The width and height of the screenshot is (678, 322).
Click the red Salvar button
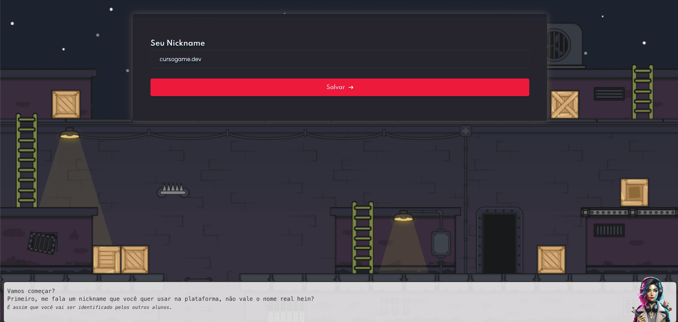(340, 87)
